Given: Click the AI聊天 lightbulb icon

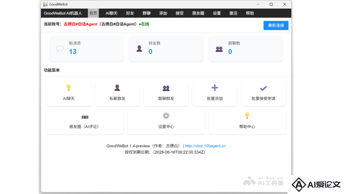Looking at the screenshot, I should pos(69,88).
